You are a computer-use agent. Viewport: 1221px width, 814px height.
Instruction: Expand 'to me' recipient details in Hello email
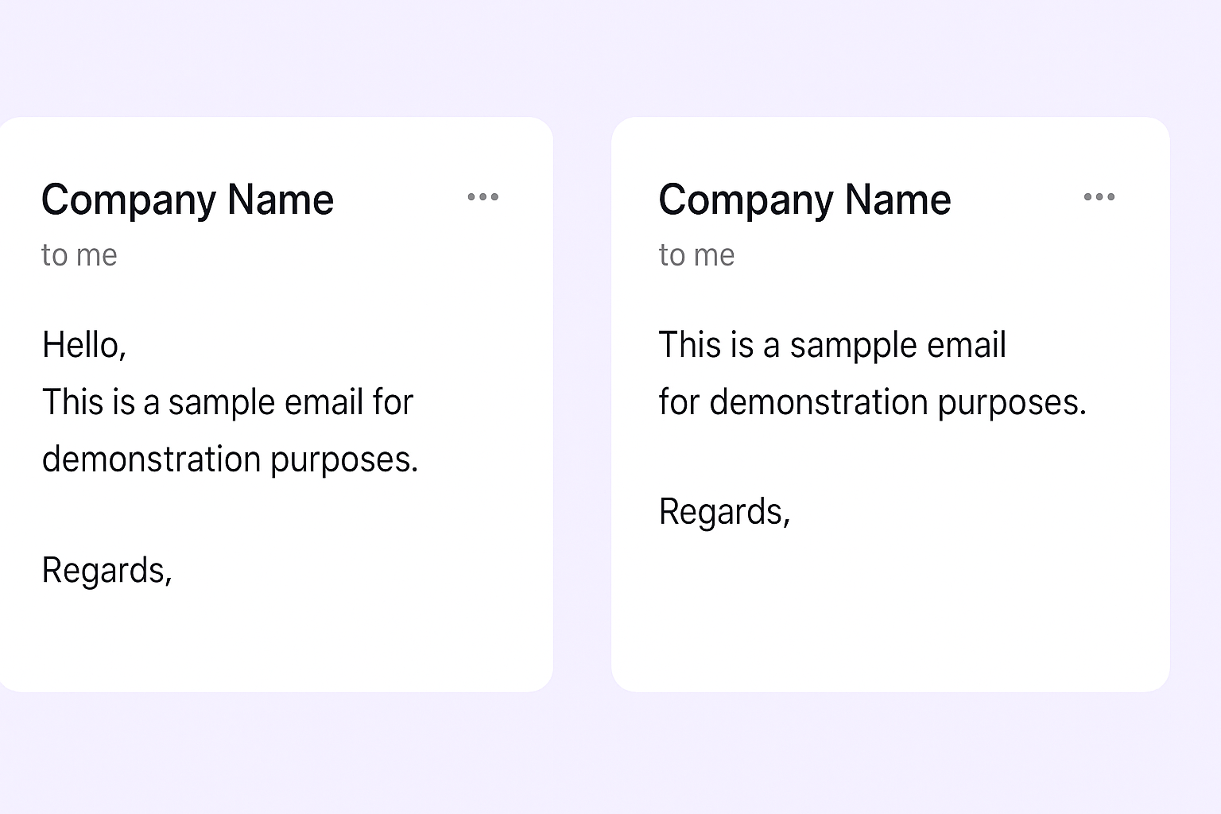(79, 255)
